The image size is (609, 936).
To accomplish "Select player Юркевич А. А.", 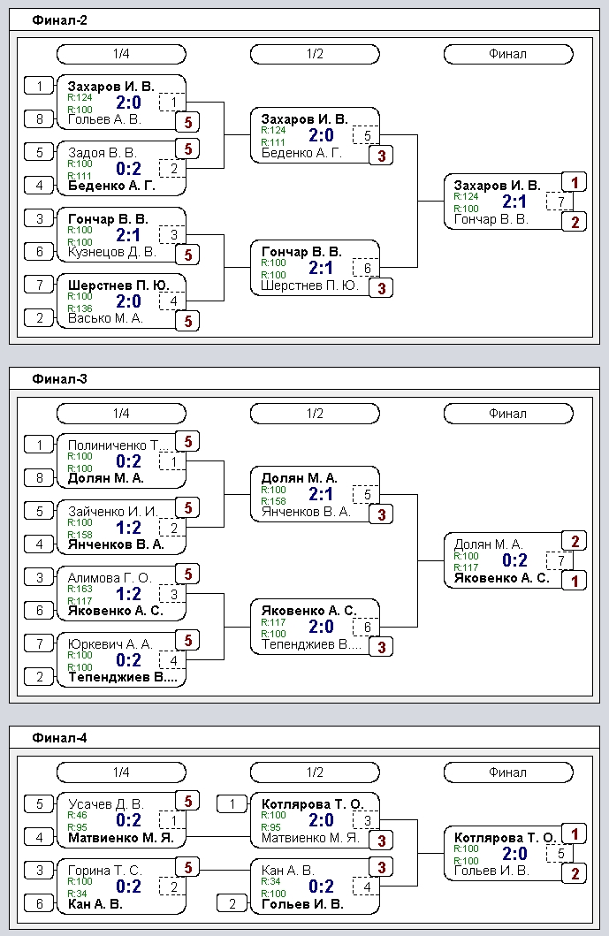I will pyautogui.click(x=110, y=644).
